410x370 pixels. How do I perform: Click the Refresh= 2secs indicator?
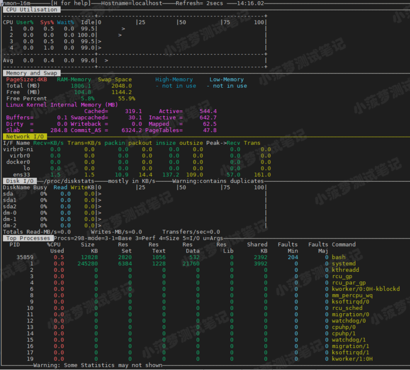pos(199,4)
